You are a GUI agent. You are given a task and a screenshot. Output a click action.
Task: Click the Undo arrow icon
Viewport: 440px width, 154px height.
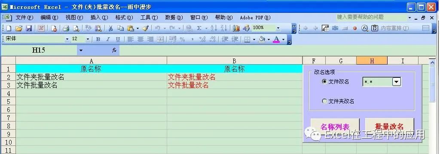point(157,28)
